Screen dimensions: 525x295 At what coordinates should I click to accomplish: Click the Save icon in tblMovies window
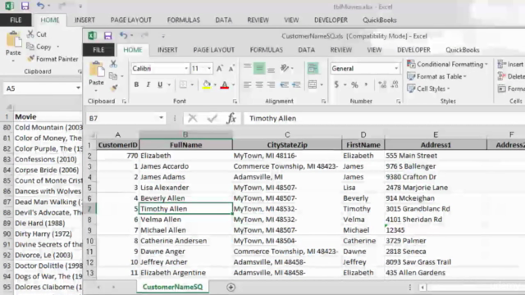(25, 6)
